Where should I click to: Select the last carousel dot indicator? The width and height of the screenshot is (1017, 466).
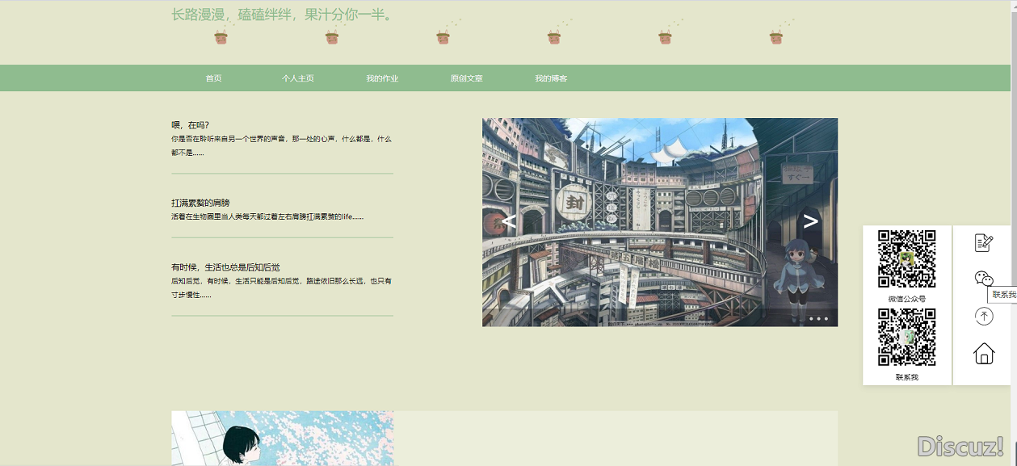826,319
